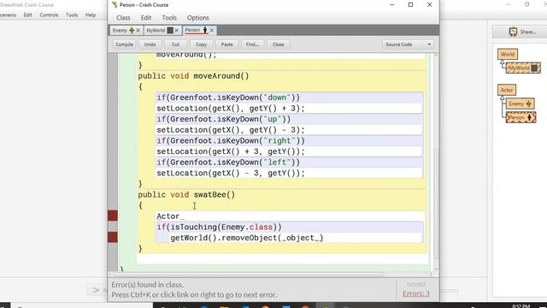
Task: Click the Greenfoot icon in the editor title bar
Action: click(x=115, y=4)
